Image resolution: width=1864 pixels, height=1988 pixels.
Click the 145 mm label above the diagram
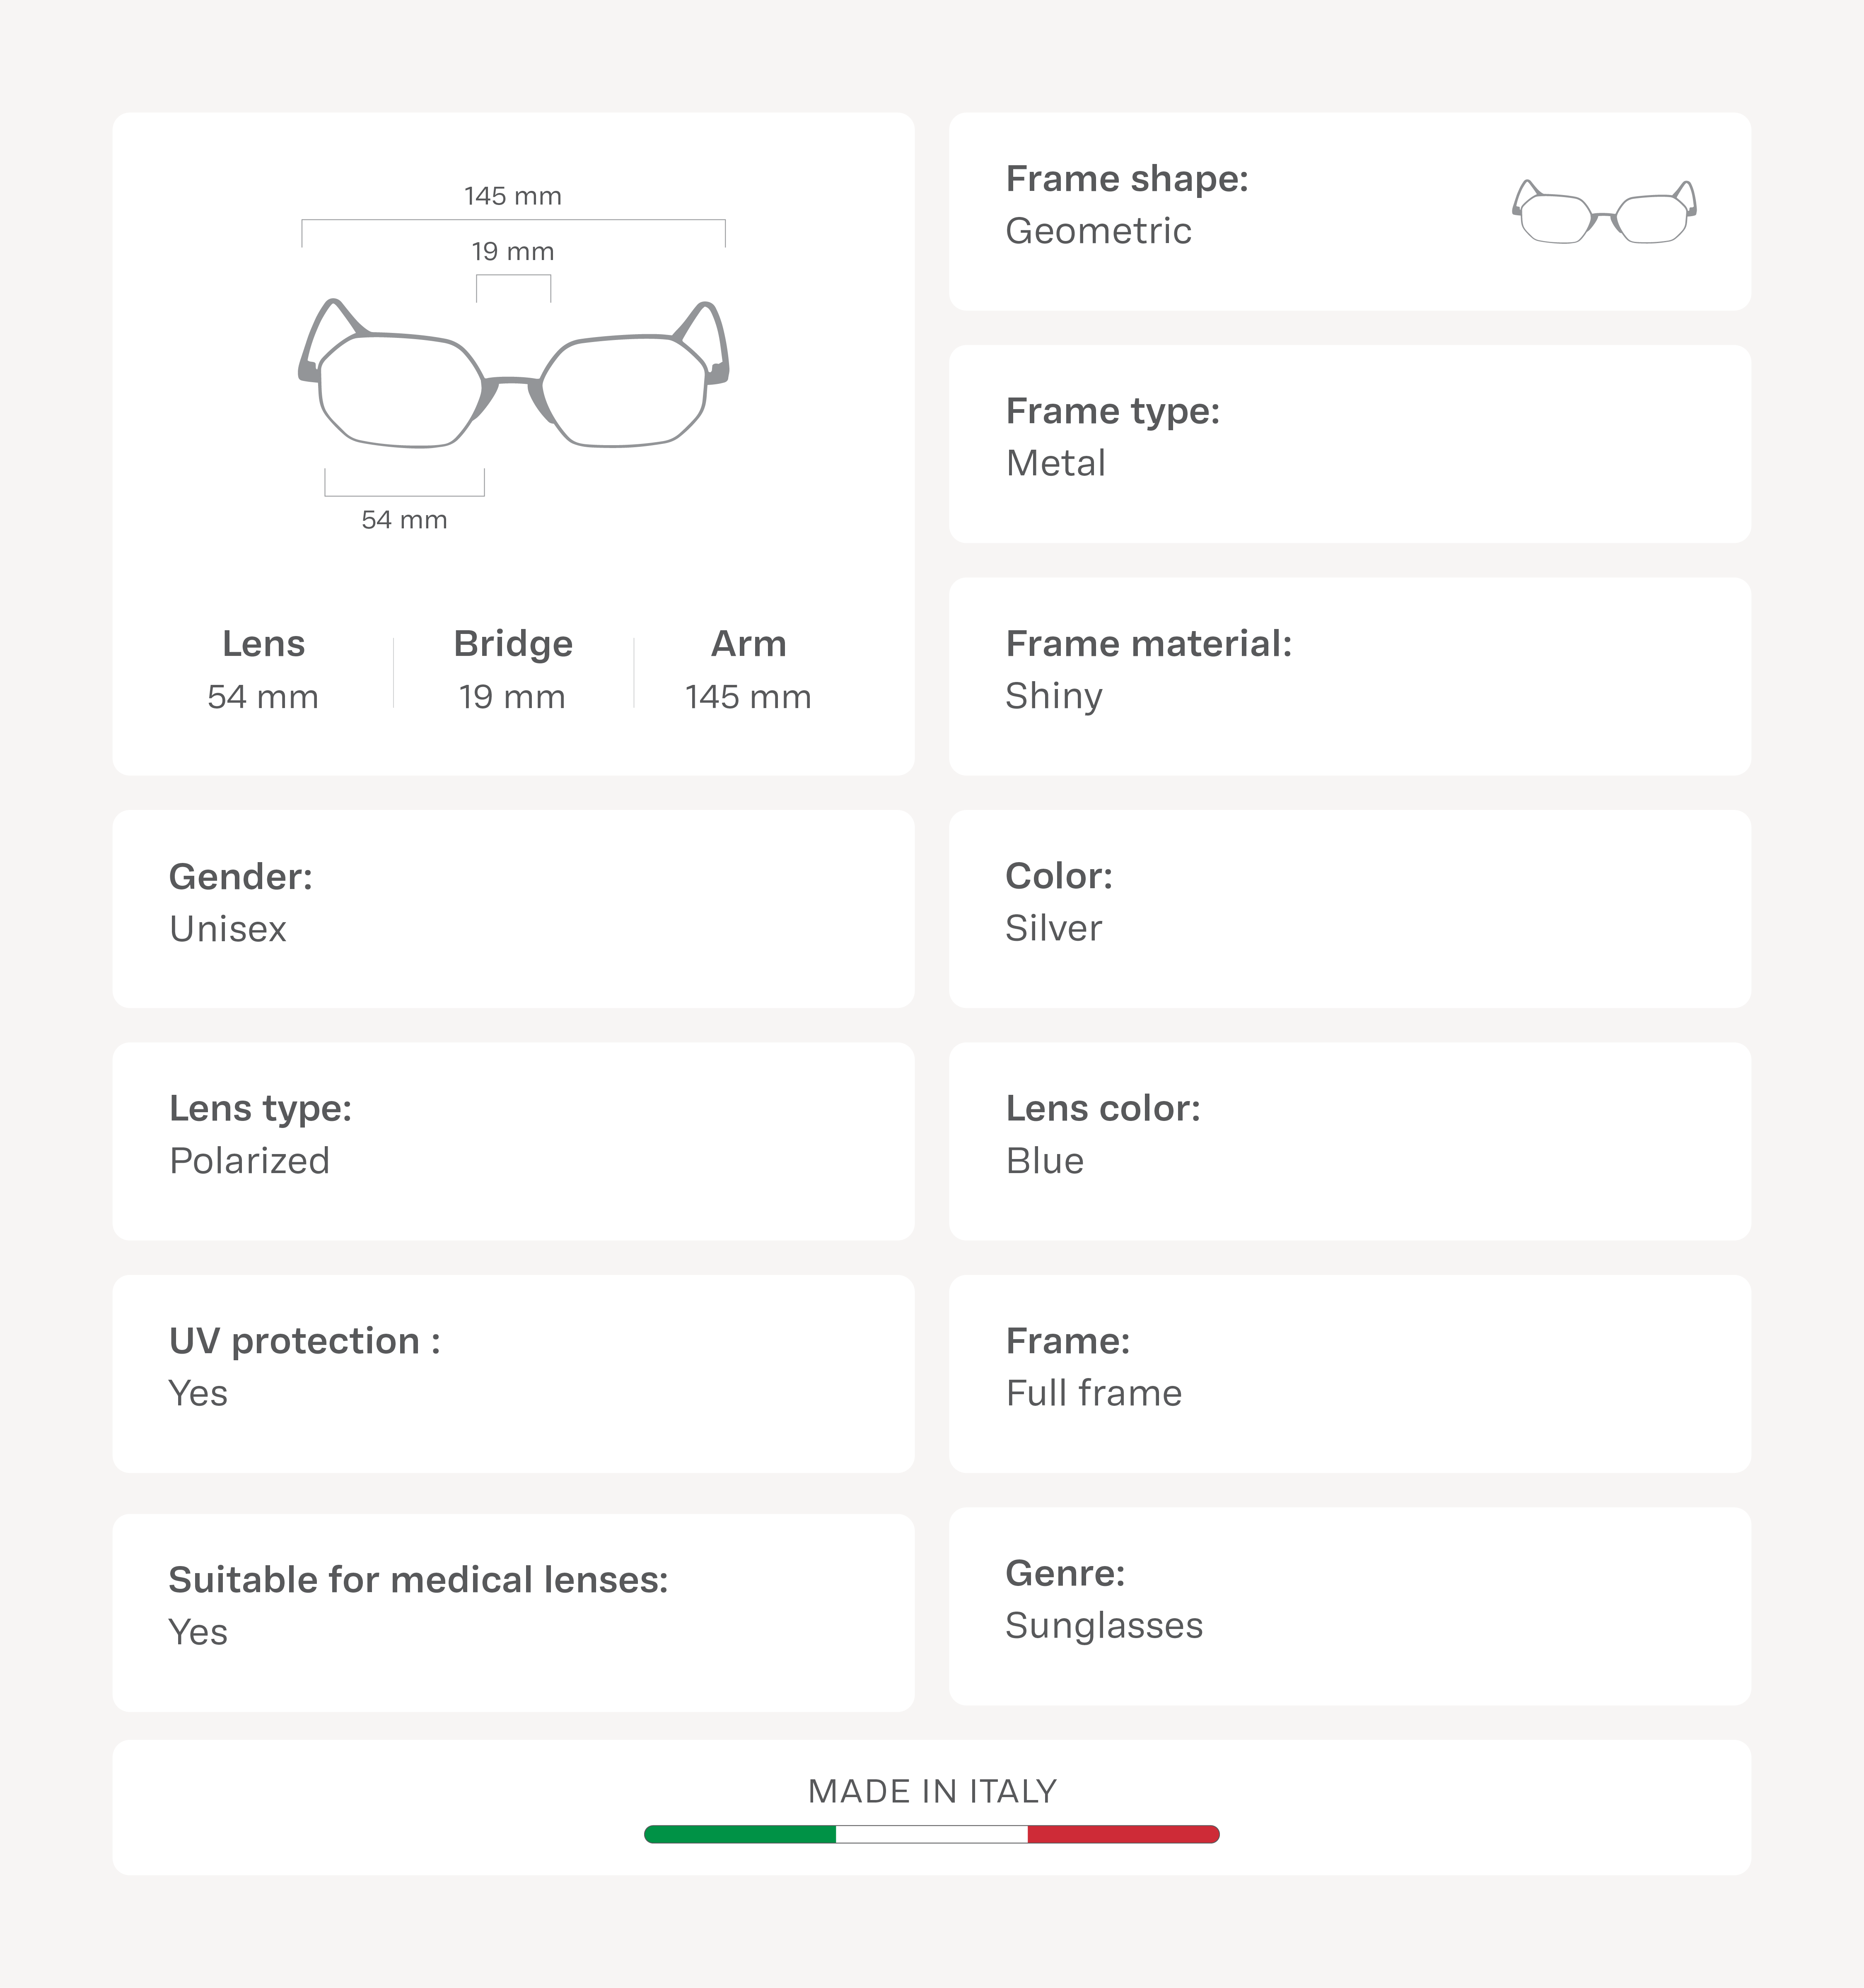(513, 196)
